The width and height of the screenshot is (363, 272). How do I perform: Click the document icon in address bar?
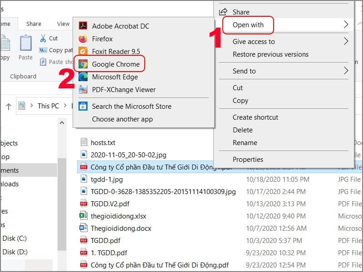point(22,106)
